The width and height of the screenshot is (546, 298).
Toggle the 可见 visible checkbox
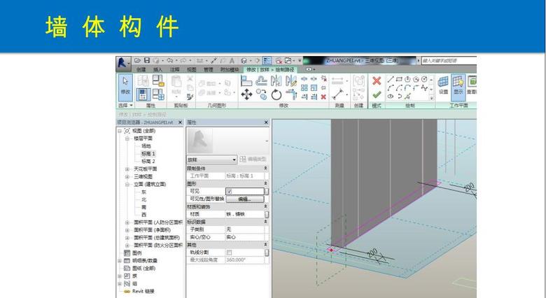[229, 191]
